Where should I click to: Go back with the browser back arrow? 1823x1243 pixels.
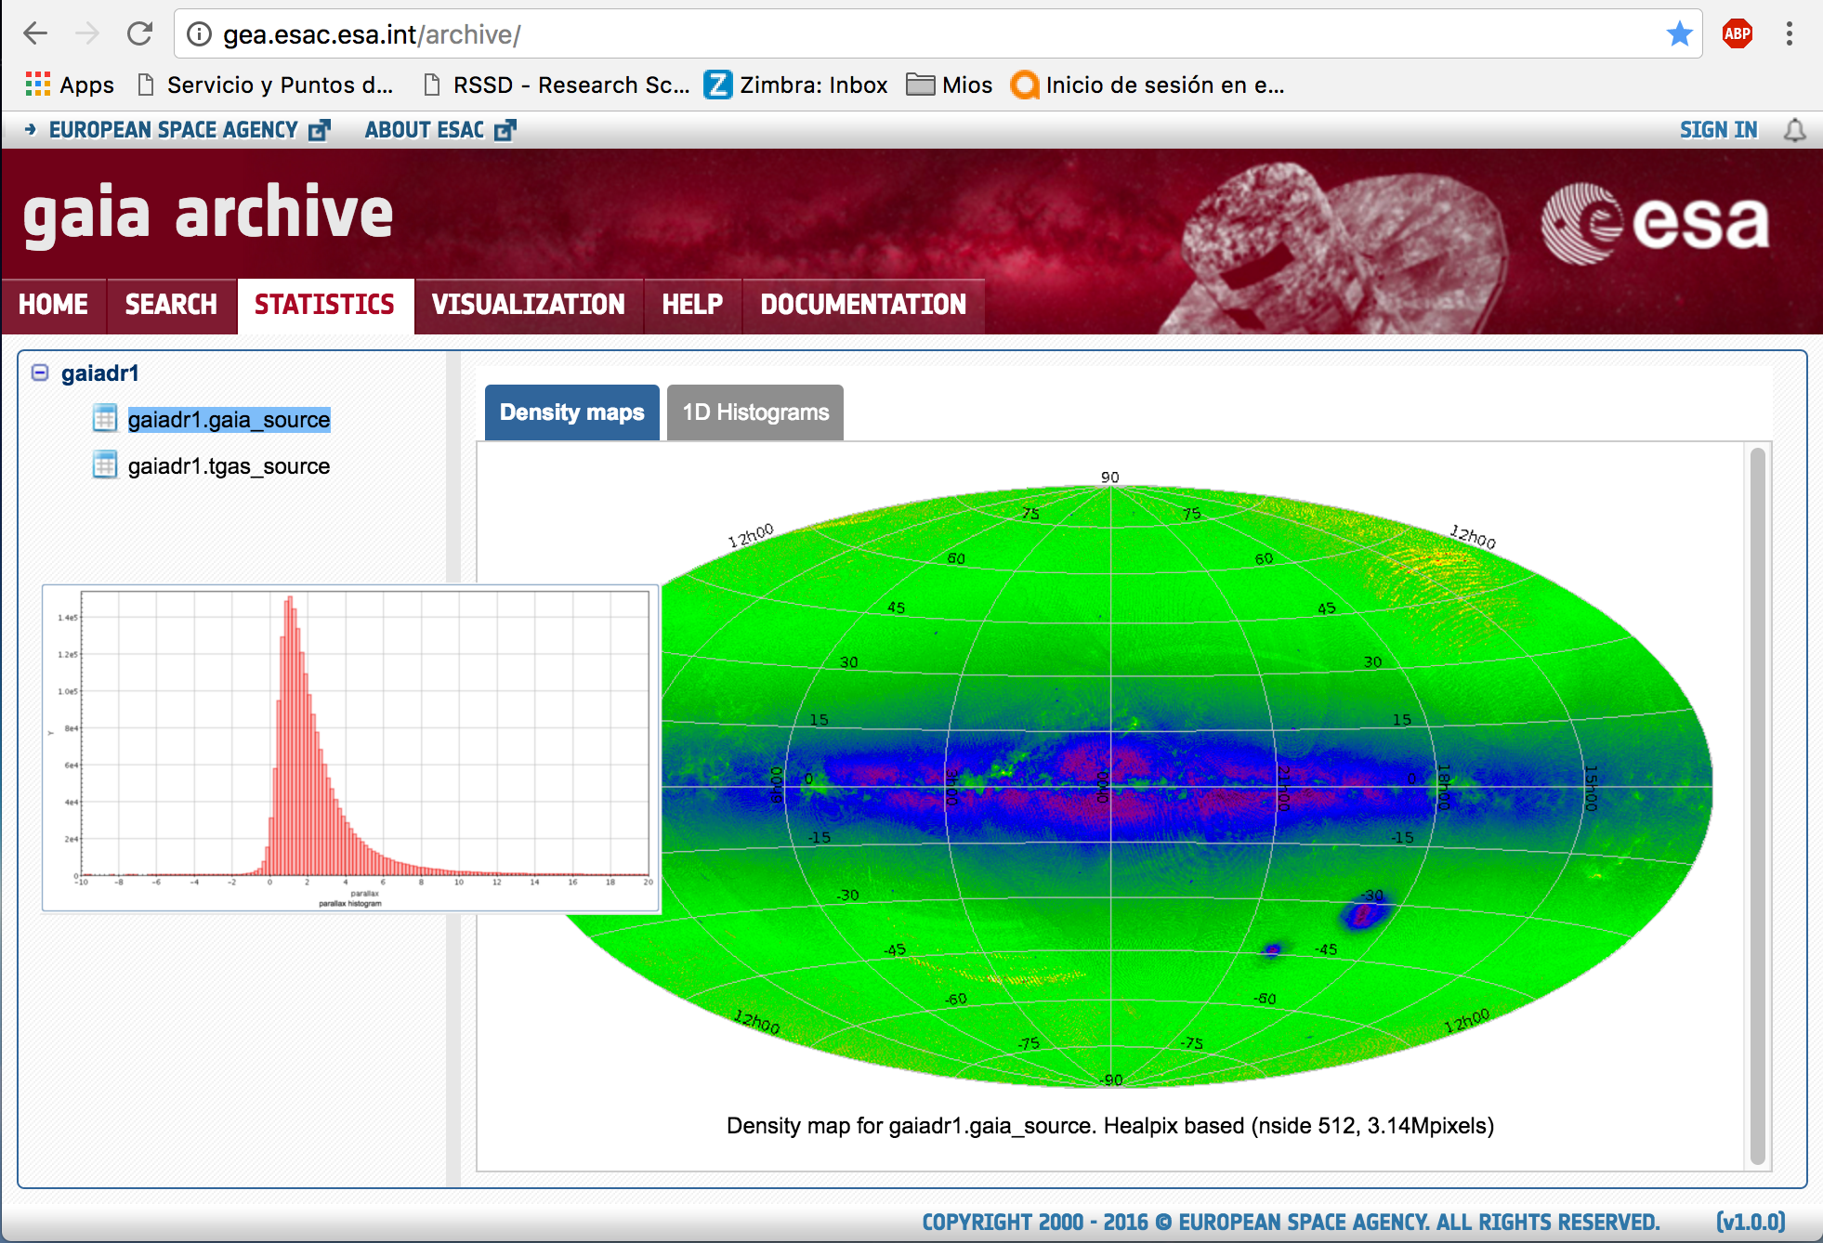35,34
